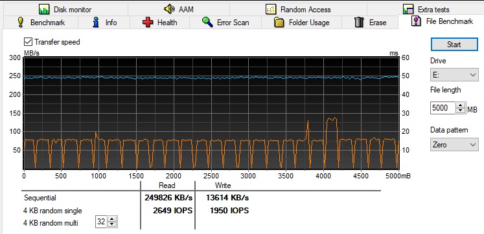Open the Info tab icon
The width and height of the screenshot is (484, 234).
96,23
